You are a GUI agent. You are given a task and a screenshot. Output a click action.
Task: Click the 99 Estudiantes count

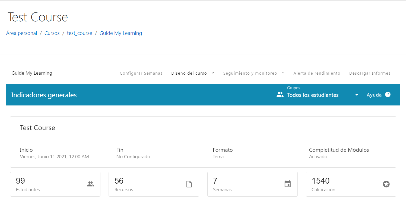[x=20, y=181]
